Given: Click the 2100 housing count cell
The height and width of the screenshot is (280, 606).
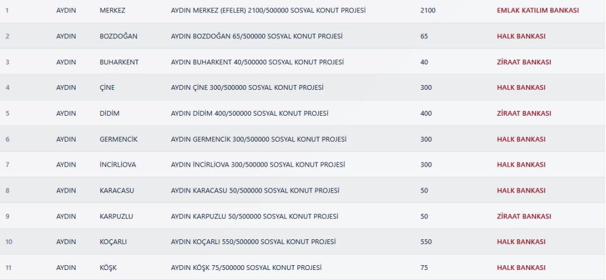Looking at the screenshot, I should [x=428, y=11].
